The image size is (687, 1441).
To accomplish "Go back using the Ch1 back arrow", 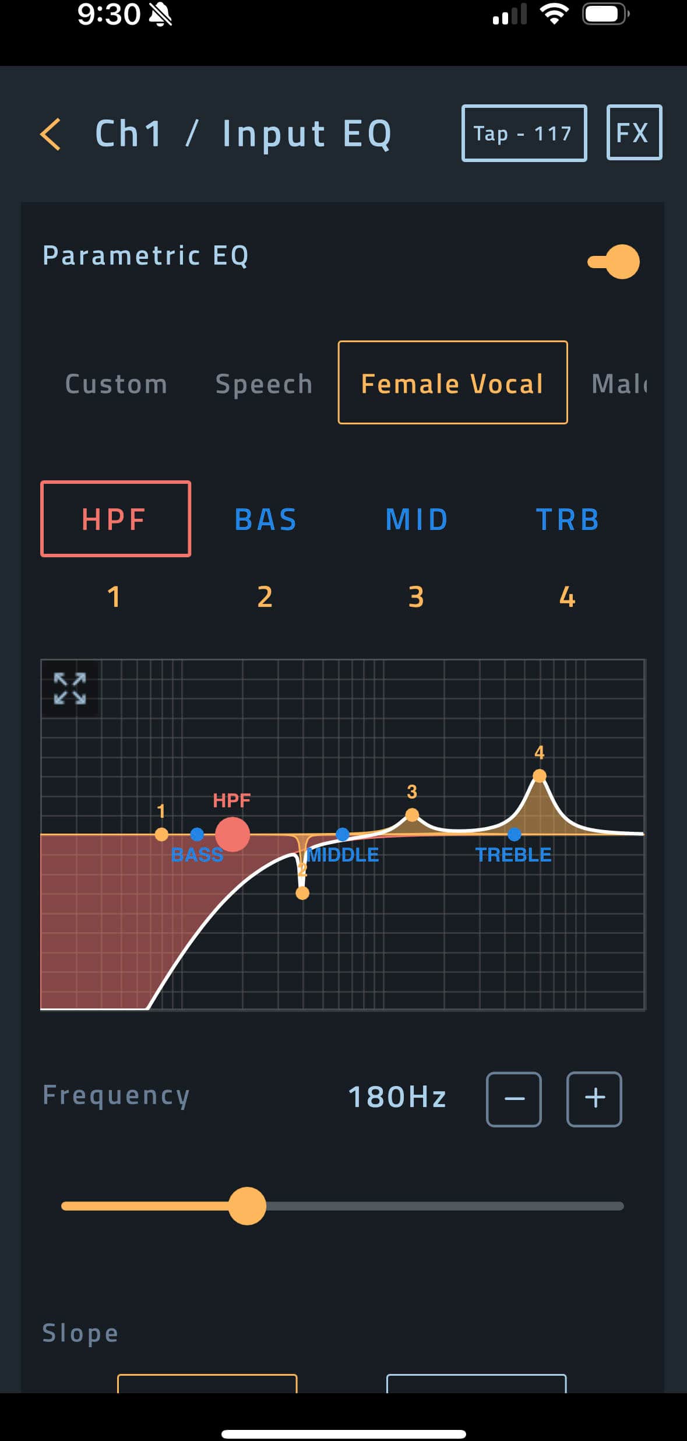I will tap(50, 133).
